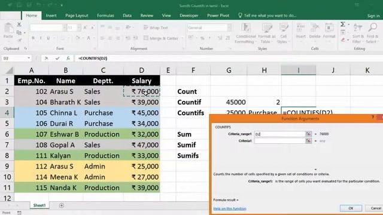Image resolution: width=383 pixels, height=215 pixels.
Task: Click the Decrease Decimal icon
Action: (x=227, y=38)
